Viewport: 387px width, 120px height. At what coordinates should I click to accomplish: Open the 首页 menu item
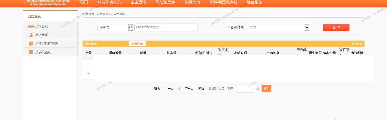click(84, 2)
